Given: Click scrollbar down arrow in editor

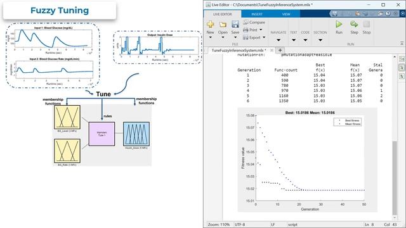Looking at the screenshot, I should [x=395, y=217].
